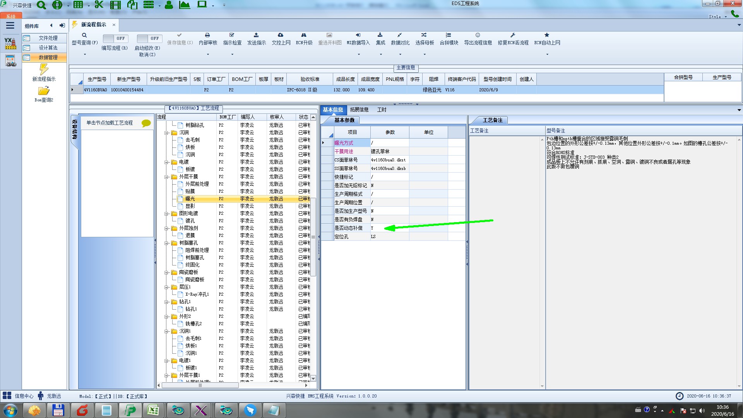Open 新流程指示 lightning icon in sidebar
This screenshot has height=418, width=743.
click(x=44, y=70)
